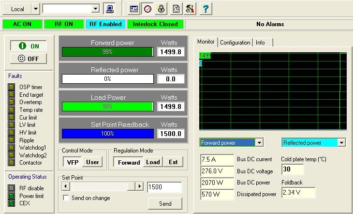Open the panel window icon in toolbar

[134, 9]
